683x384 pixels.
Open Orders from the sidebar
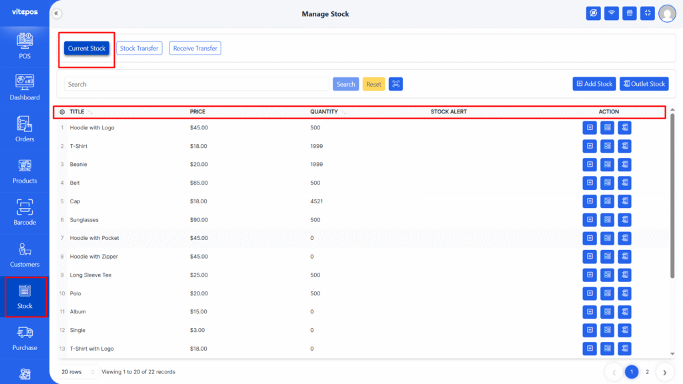pos(25,129)
